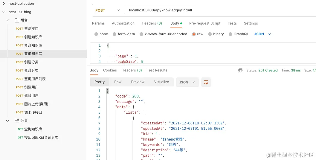The height and width of the screenshot is (160, 316).
Task: Click the "lists": [ response line
Action: pyautogui.click(x=135, y=112)
